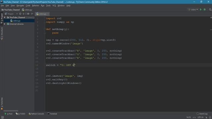Open the Run menu
This screenshot has height=119, width=212.
click(43, 6)
